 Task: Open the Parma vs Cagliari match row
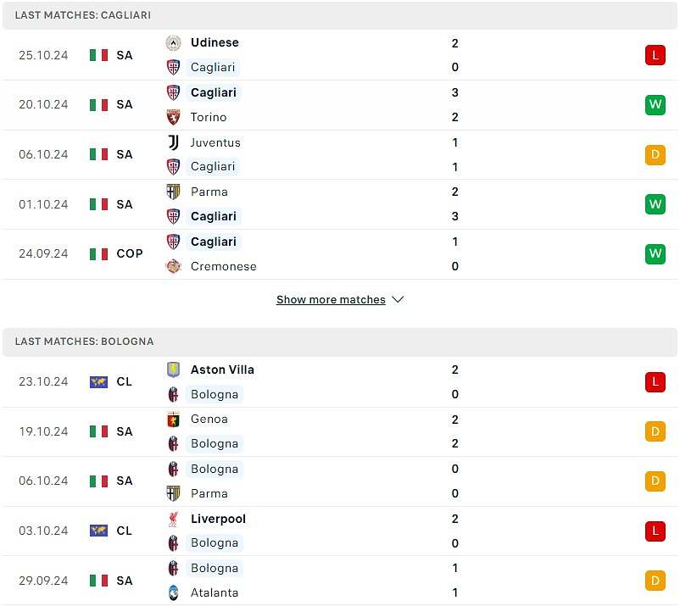click(340, 204)
